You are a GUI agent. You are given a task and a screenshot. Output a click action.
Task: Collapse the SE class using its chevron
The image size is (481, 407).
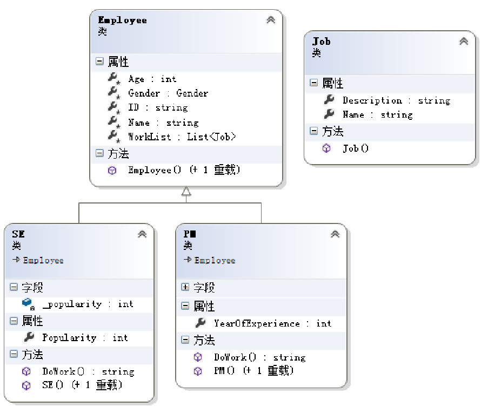[x=142, y=234]
